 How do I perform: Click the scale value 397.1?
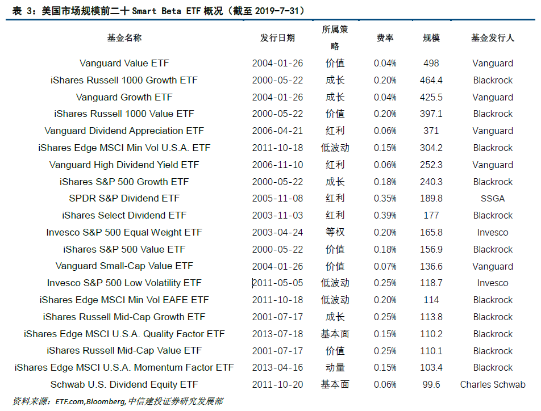click(x=431, y=114)
